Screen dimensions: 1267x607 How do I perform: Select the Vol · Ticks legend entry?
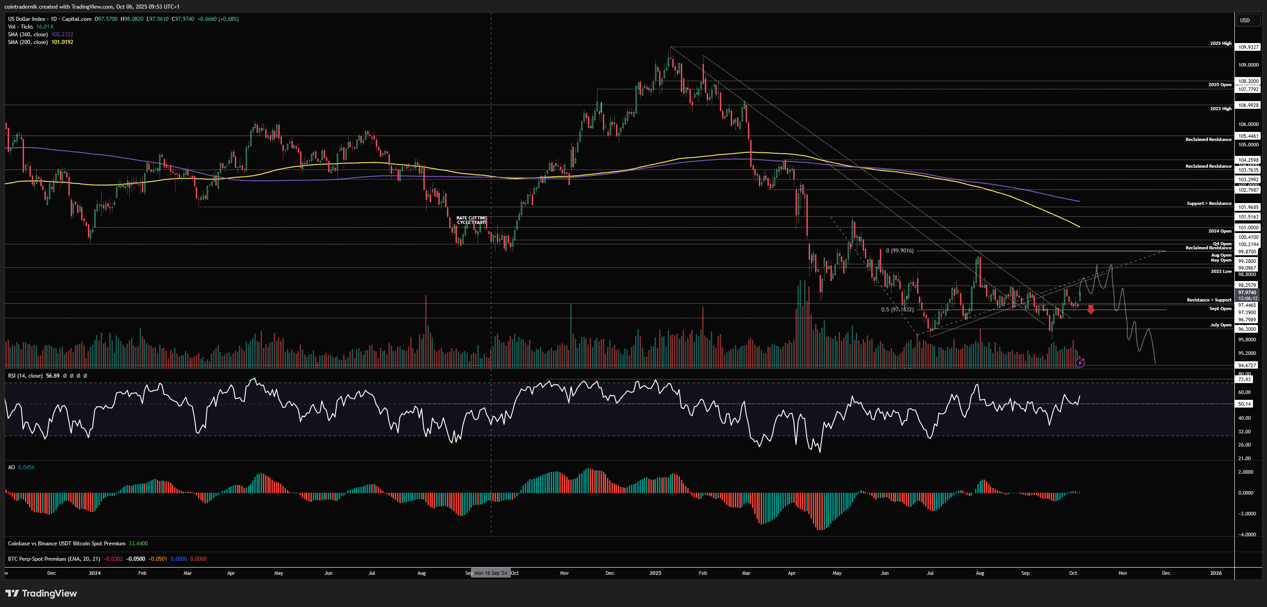(x=21, y=27)
